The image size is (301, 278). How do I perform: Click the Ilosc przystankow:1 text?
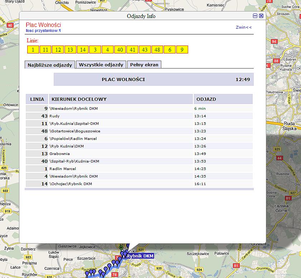pos(43,30)
